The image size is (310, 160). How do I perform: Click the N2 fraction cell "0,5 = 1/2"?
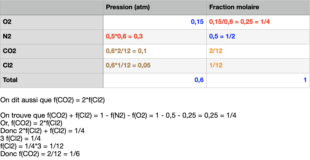[222, 37]
